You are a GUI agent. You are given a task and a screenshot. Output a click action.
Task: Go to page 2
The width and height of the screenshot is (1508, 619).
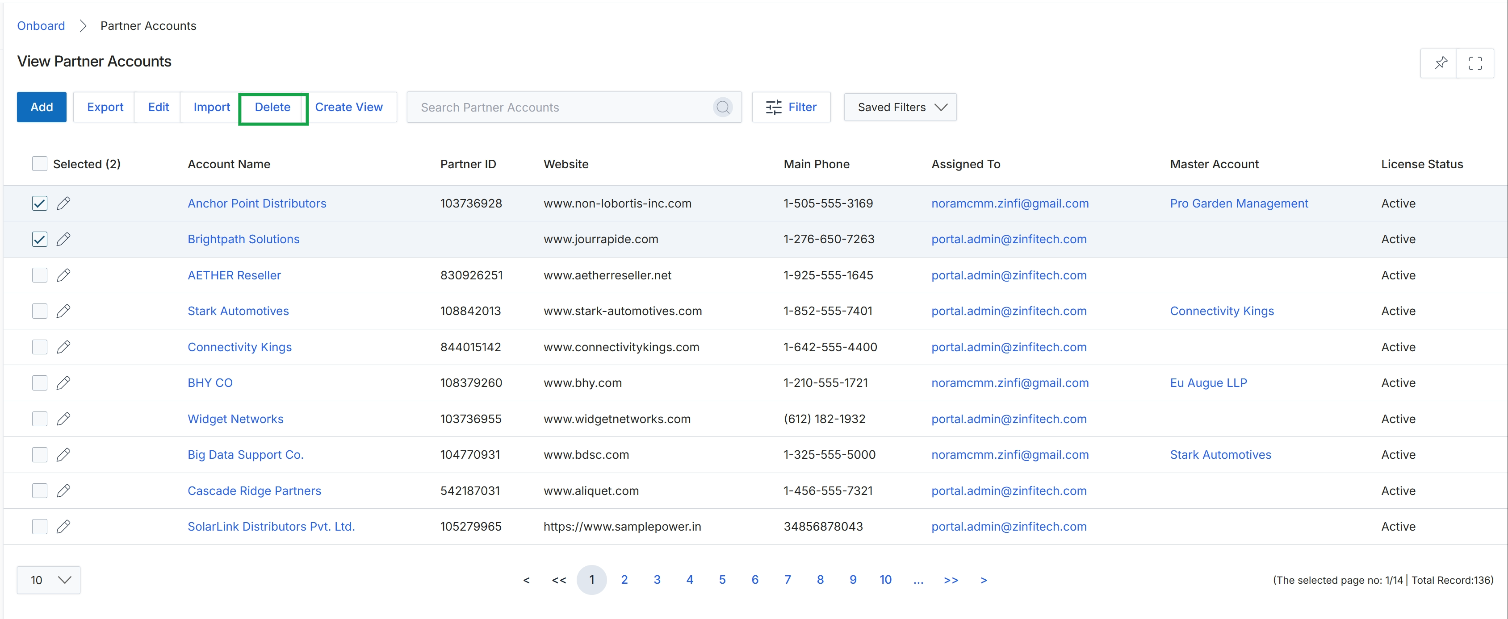[624, 580]
